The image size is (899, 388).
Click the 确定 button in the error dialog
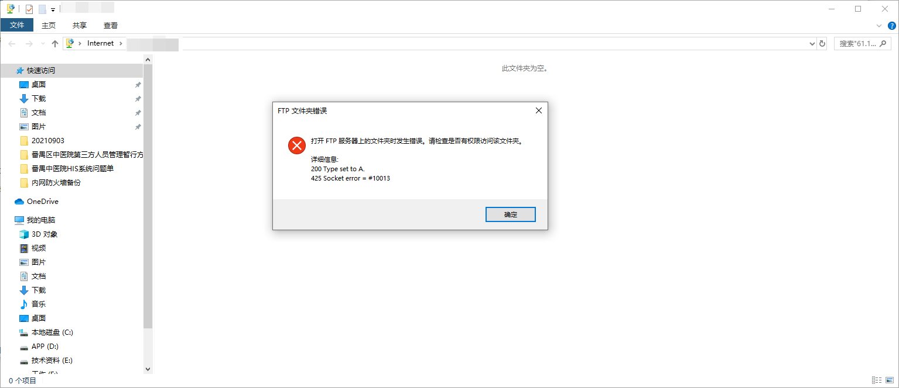pos(511,214)
